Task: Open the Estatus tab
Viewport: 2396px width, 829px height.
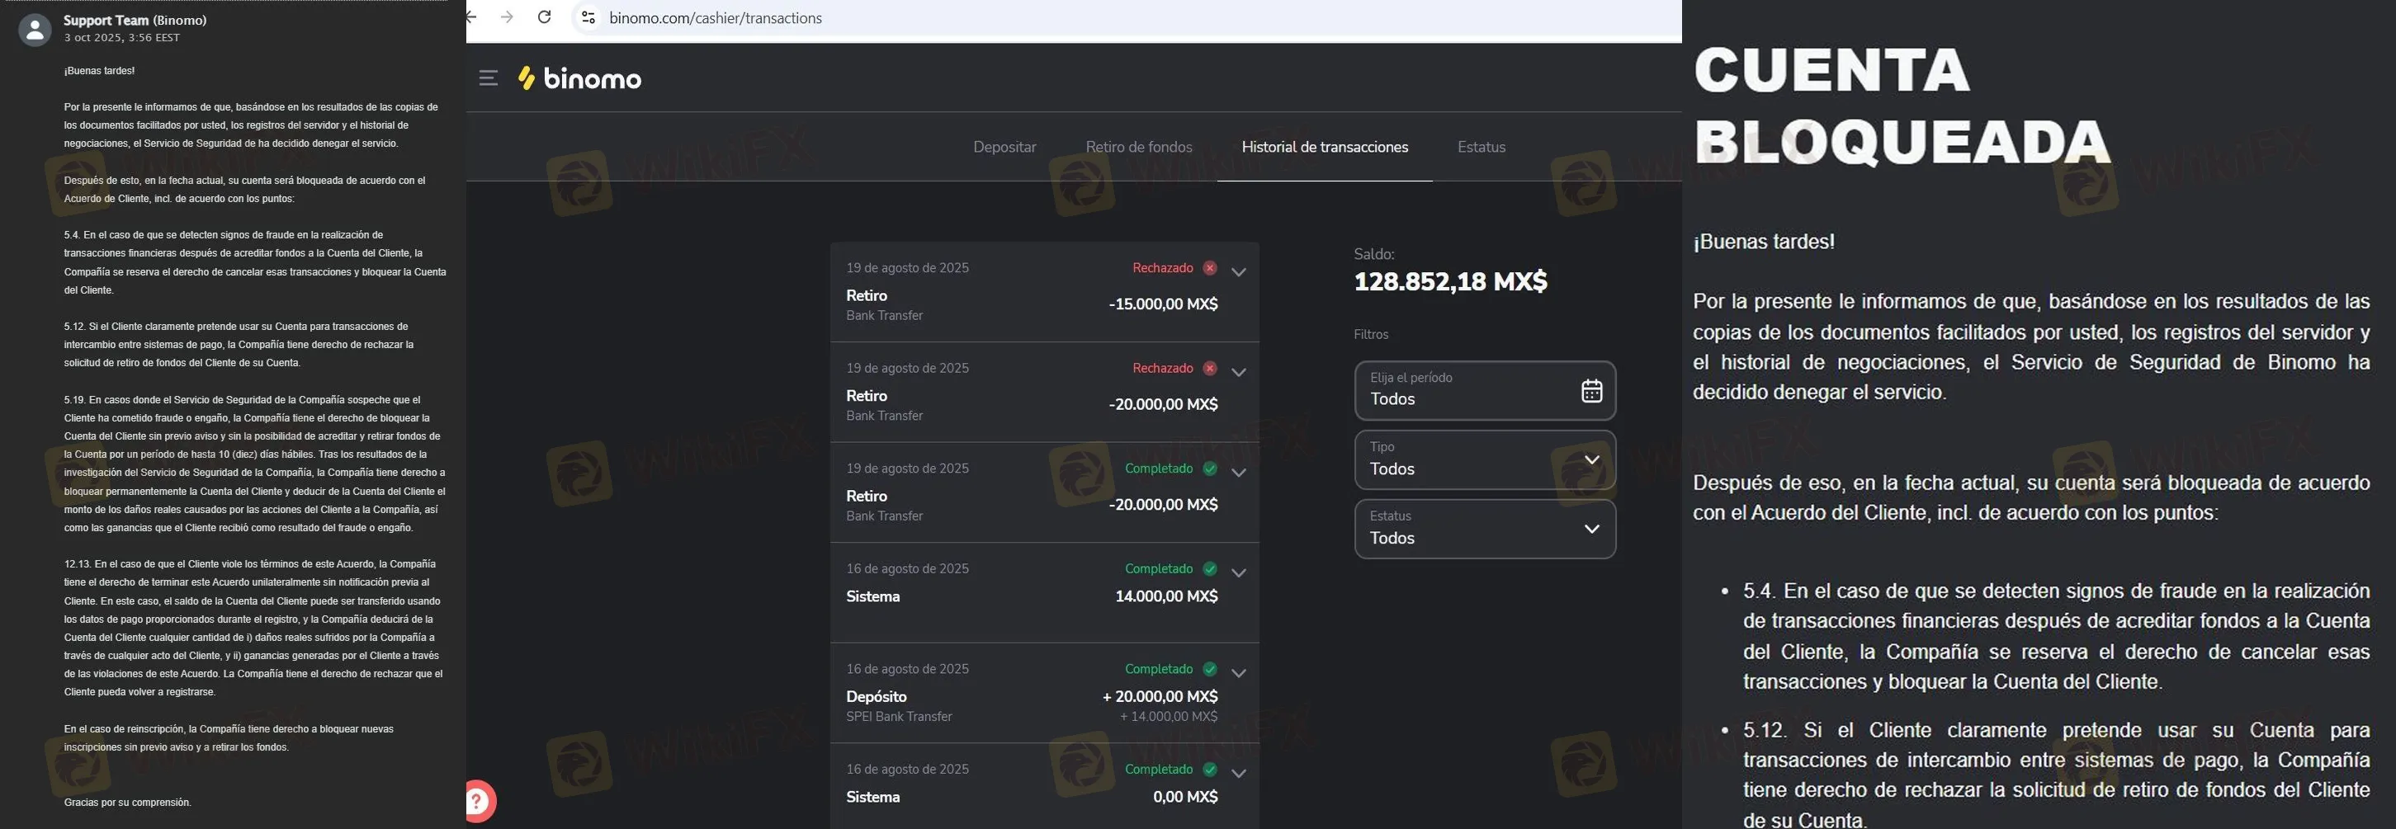Action: click(x=1481, y=147)
